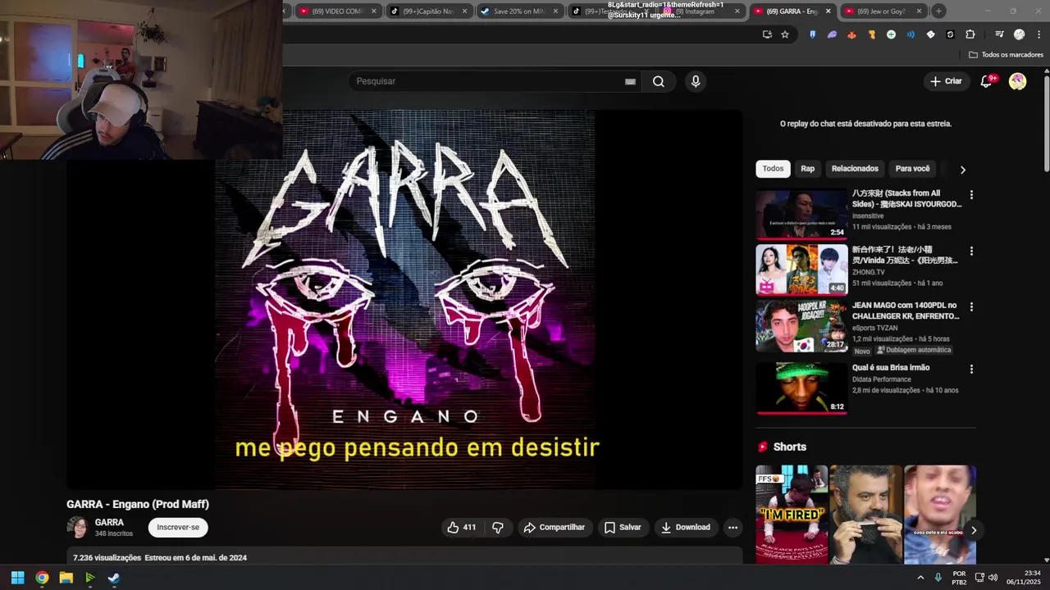The image size is (1050, 590).
Task: Open the I'M FIRED short thumbnail
Action: (792, 515)
